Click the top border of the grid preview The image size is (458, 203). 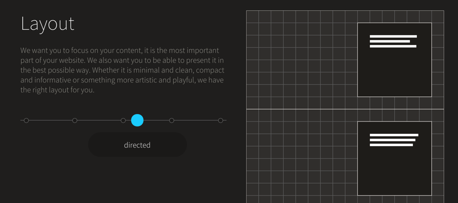(345, 11)
